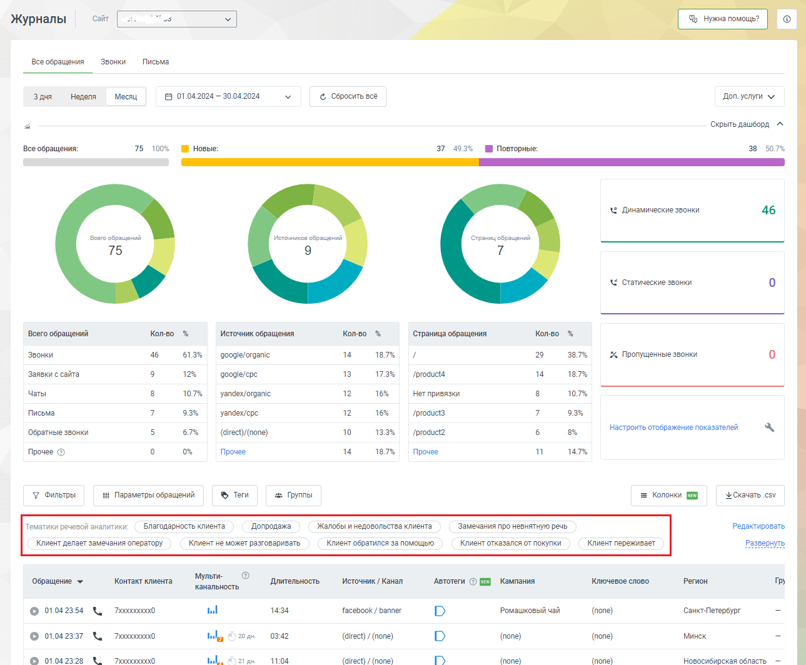Toggle the Клиент делает замечания оператору tag
Screen dimensions: 806x665
[x=99, y=544]
